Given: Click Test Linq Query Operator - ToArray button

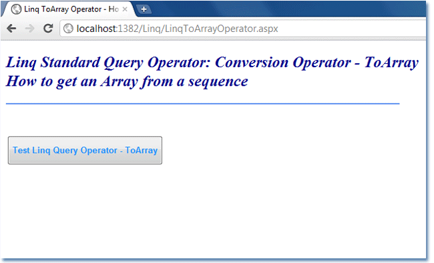Looking at the screenshot, I should click(85, 150).
